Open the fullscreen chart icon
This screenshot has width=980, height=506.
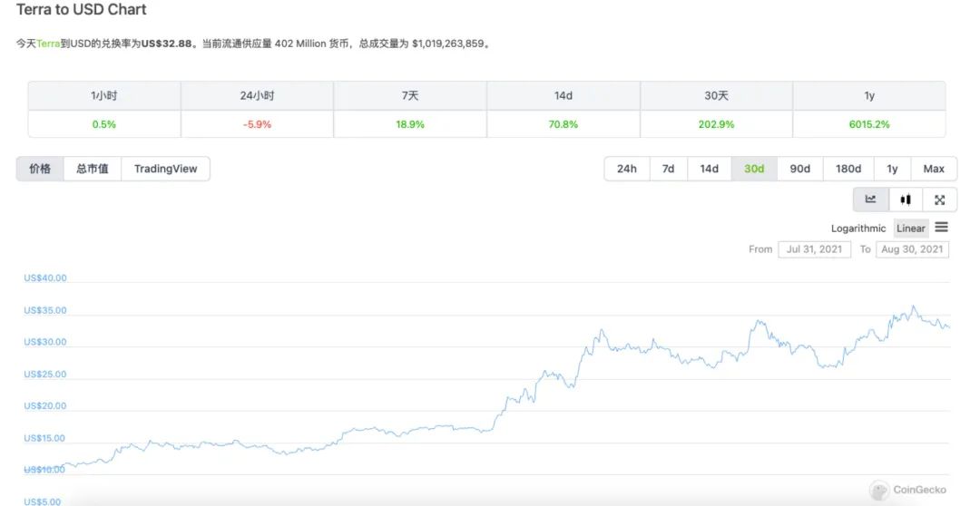(x=939, y=199)
